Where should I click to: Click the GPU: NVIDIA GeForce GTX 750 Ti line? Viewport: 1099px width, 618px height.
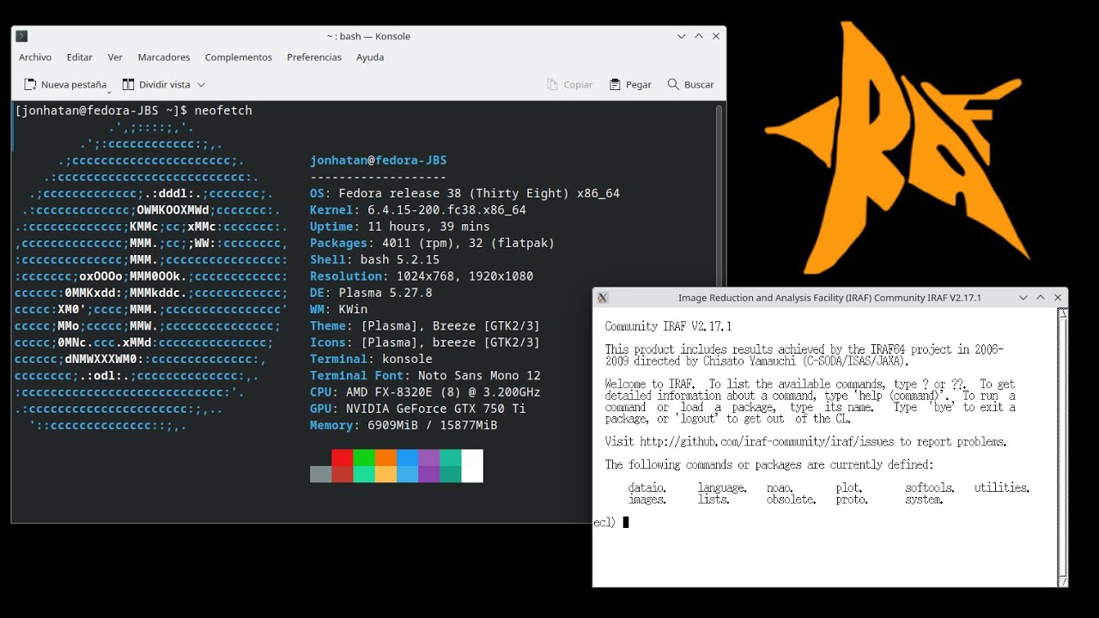pos(418,409)
